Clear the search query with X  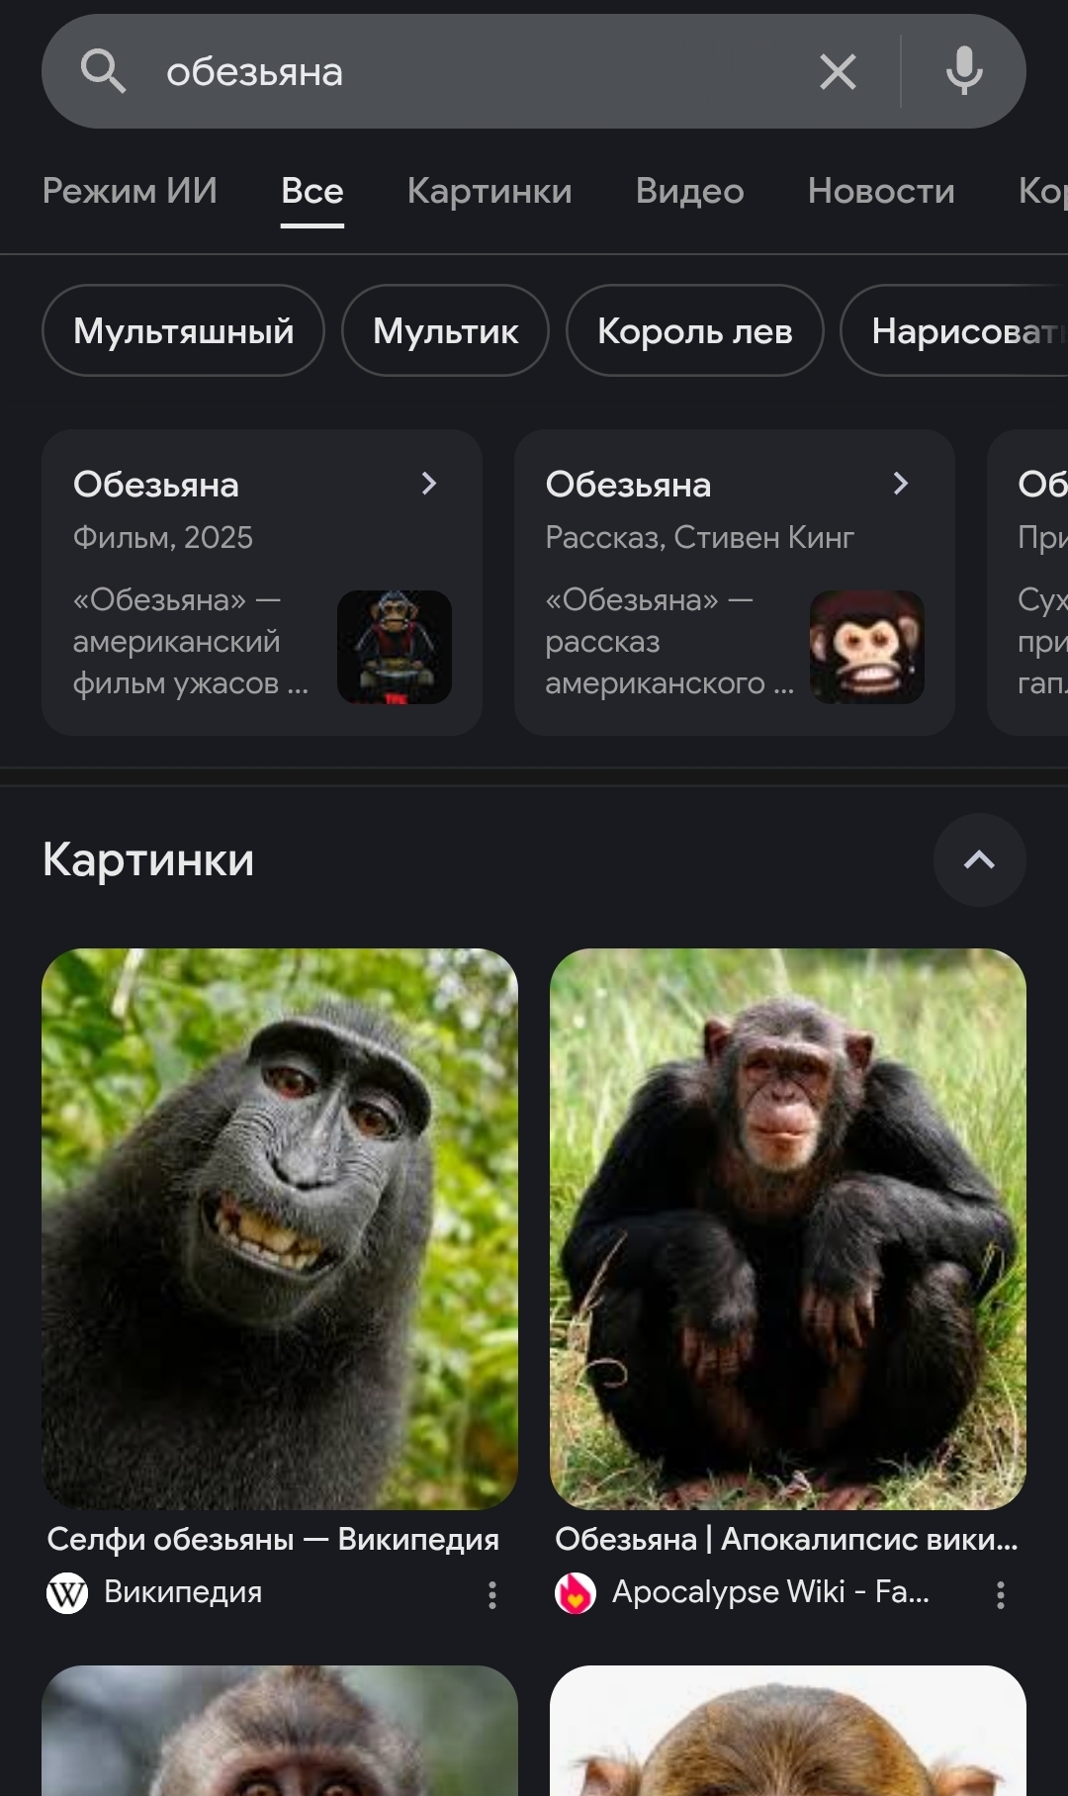coord(838,72)
